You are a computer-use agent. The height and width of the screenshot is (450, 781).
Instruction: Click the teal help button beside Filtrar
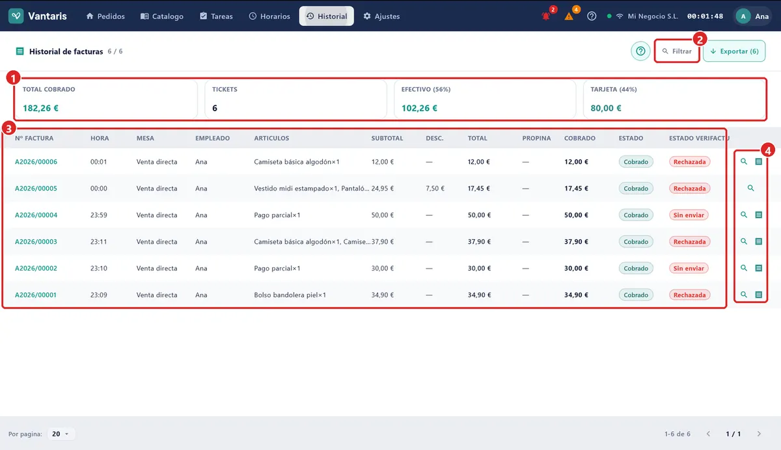(x=640, y=51)
